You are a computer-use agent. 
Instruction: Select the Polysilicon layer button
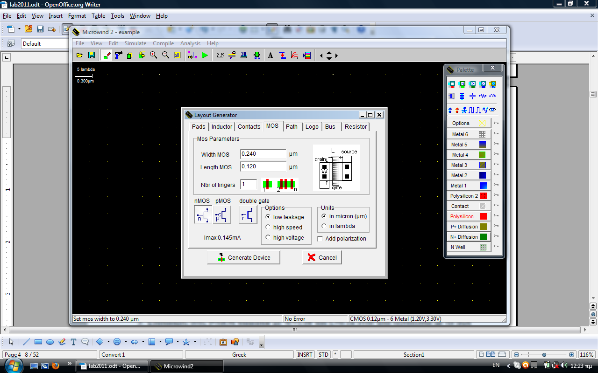[x=469, y=216]
